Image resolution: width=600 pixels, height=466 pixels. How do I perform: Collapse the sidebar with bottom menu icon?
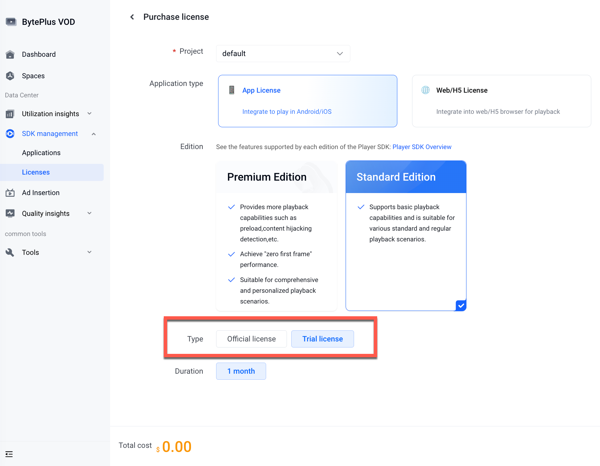point(9,454)
